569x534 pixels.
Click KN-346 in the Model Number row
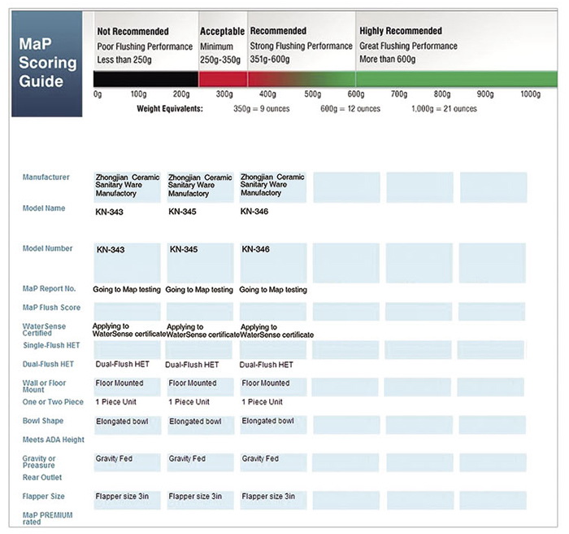click(x=256, y=249)
